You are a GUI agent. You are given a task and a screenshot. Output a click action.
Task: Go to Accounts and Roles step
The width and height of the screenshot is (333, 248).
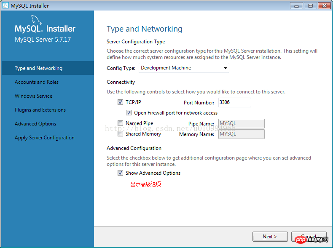pos(48,82)
